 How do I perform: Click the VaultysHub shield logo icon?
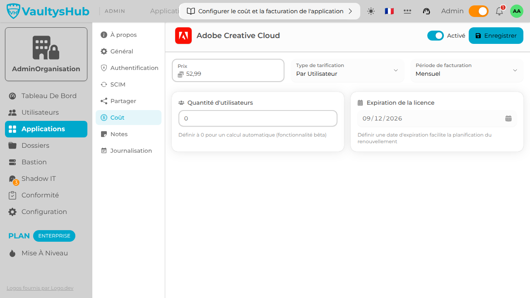click(14, 11)
